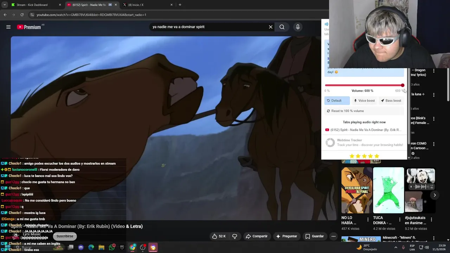Click the Preguntar button
This screenshot has height=253, width=450.
coord(287,236)
